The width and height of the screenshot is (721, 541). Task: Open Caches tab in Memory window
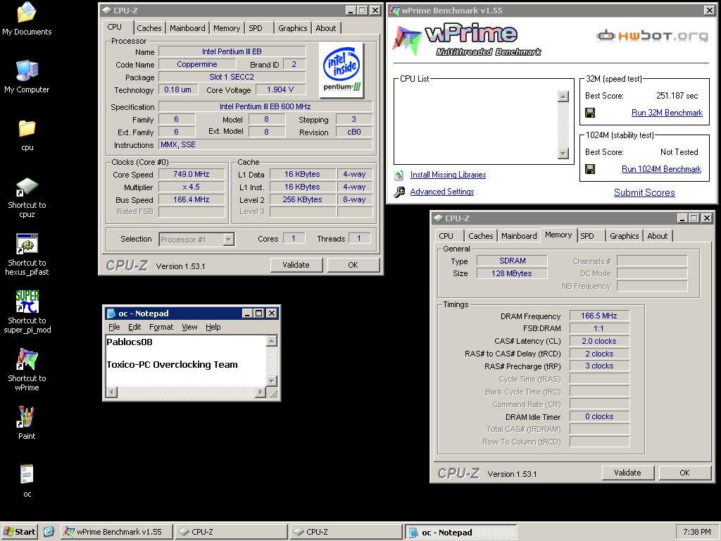(480, 236)
